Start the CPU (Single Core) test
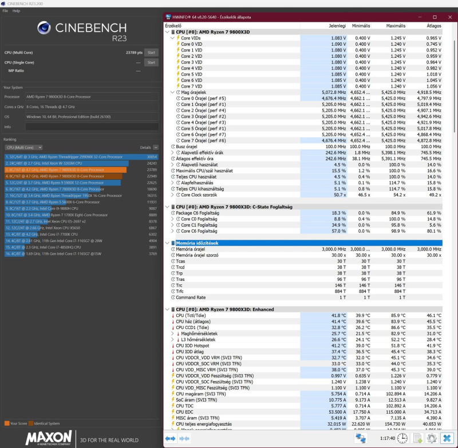 coord(151,62)
